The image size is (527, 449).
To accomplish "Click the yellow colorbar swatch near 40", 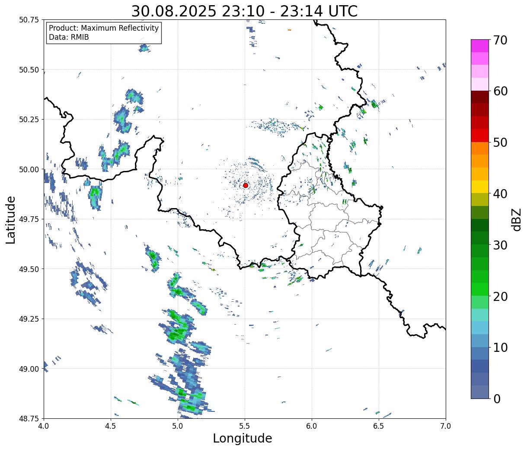I will (480, 187).
